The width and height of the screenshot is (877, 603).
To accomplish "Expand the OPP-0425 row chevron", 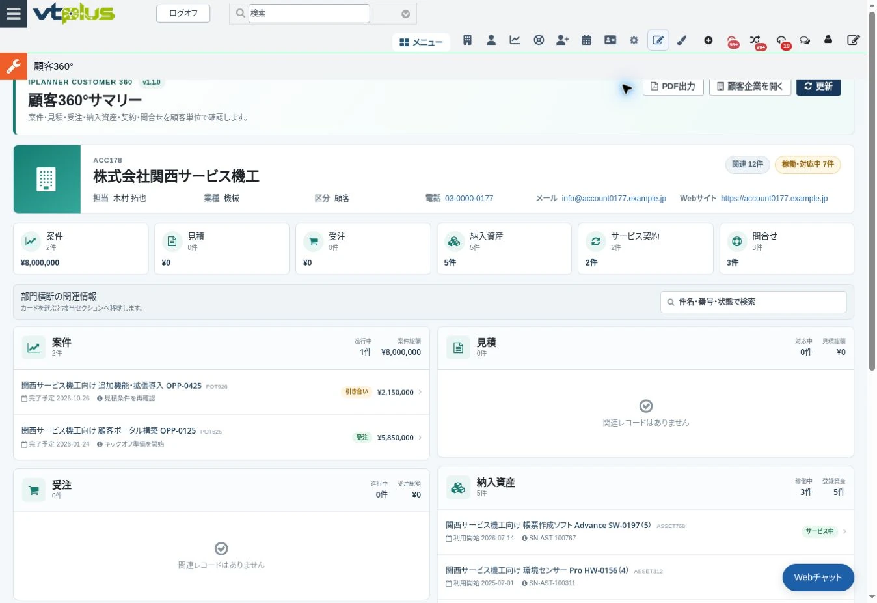I will tap(420, 392).
